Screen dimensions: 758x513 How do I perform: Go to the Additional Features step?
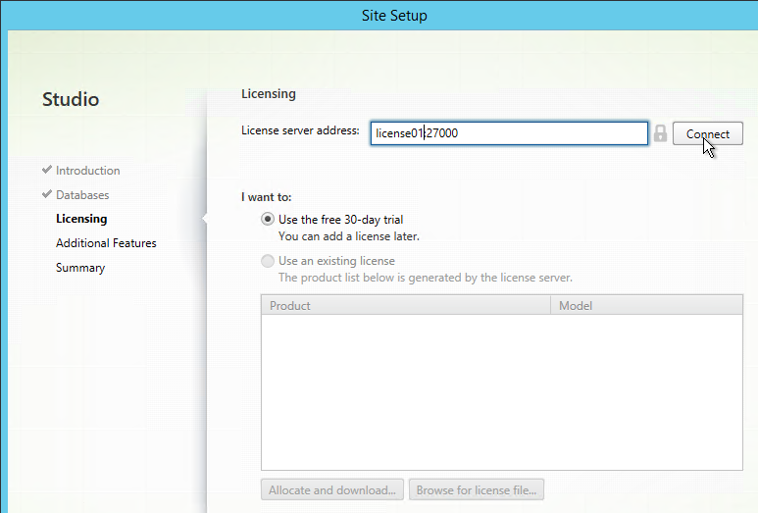[106, 243]
